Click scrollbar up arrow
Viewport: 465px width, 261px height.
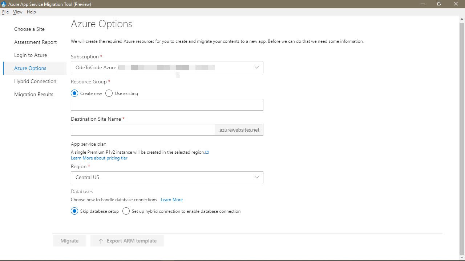coord(462,18)
